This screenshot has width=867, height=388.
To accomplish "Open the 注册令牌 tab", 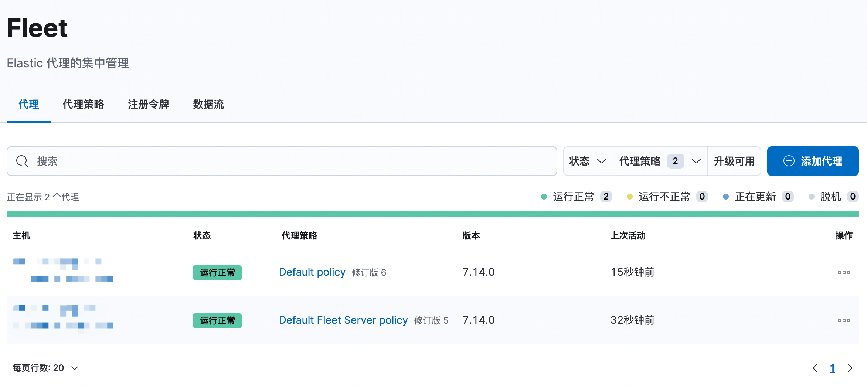I will point(148,105).
